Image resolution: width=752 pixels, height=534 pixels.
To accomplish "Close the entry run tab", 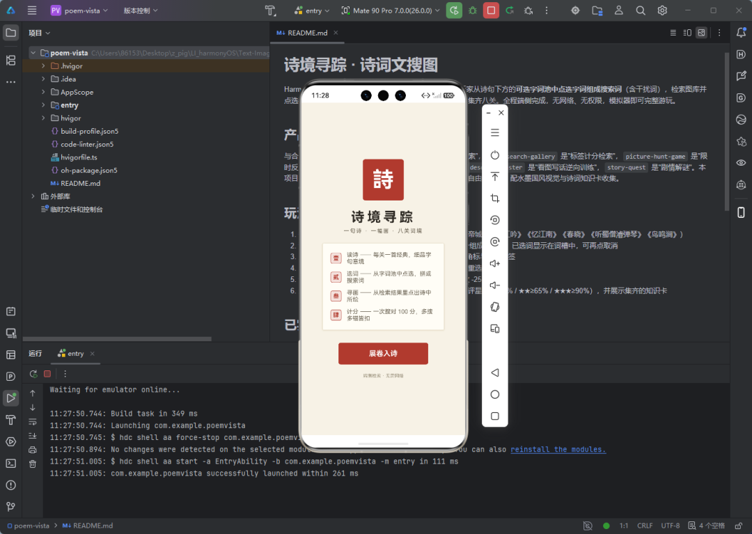I will [92, 353].
